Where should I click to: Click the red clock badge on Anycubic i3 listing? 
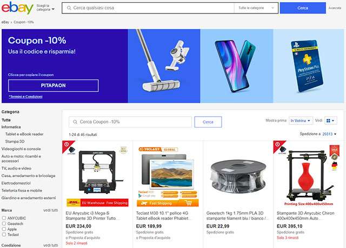tap(67, 145)
